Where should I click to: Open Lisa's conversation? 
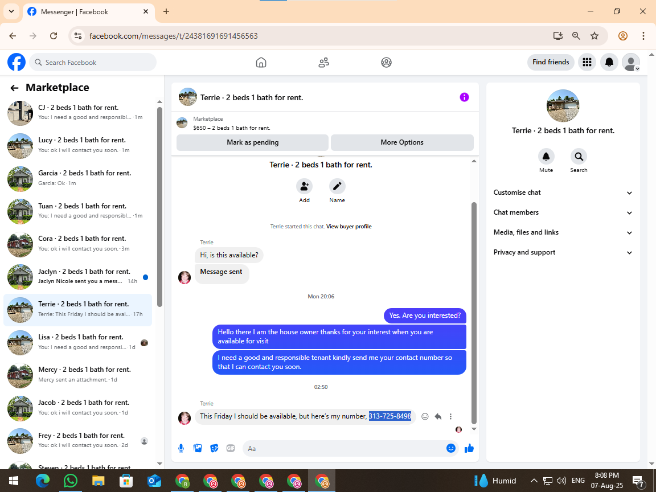click(x=78, y=342)
